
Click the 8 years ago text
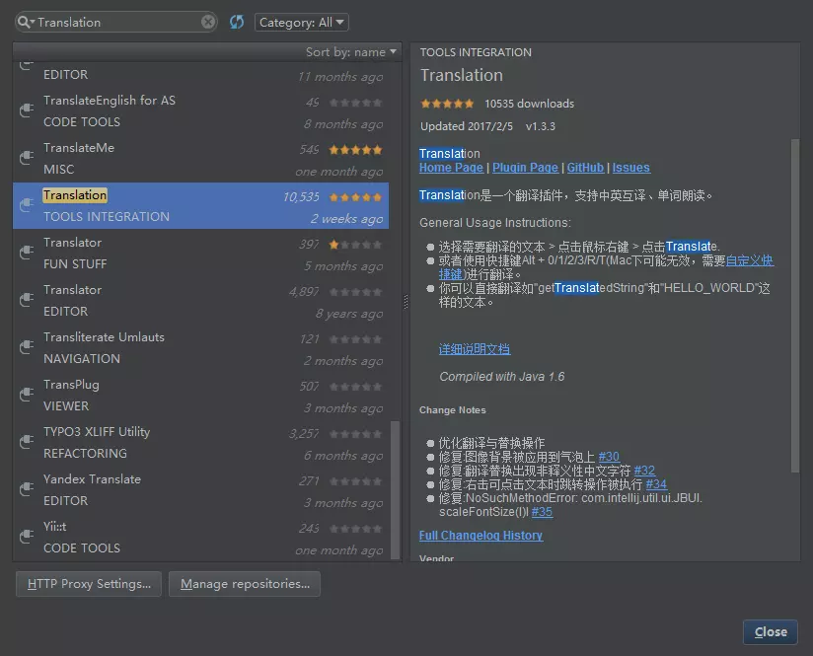point(349,314)
